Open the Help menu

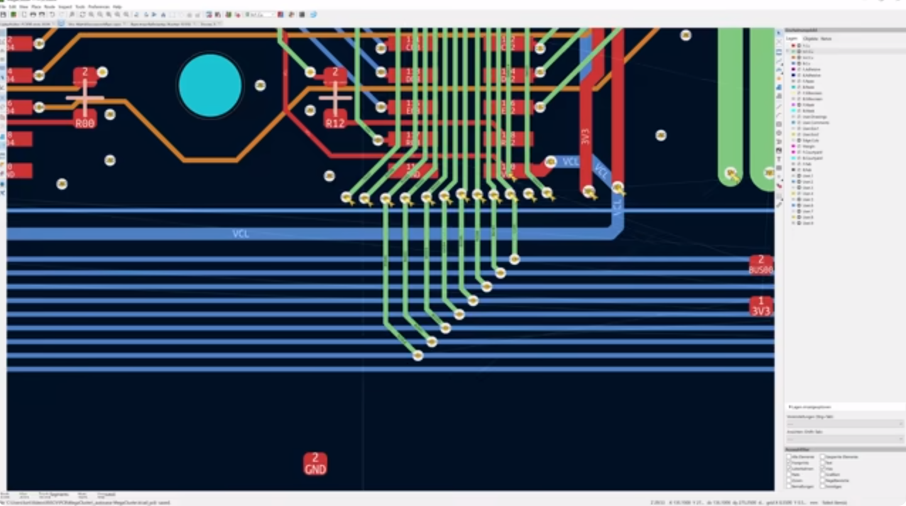(x=117, y=6)
